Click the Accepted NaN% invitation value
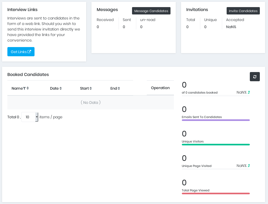The height and width of the screenshot is (204, 268). point(231,27)
